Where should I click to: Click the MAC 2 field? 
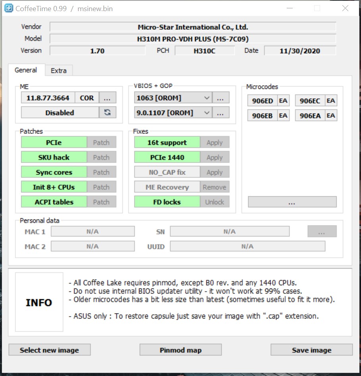click(x=93, y=246)
